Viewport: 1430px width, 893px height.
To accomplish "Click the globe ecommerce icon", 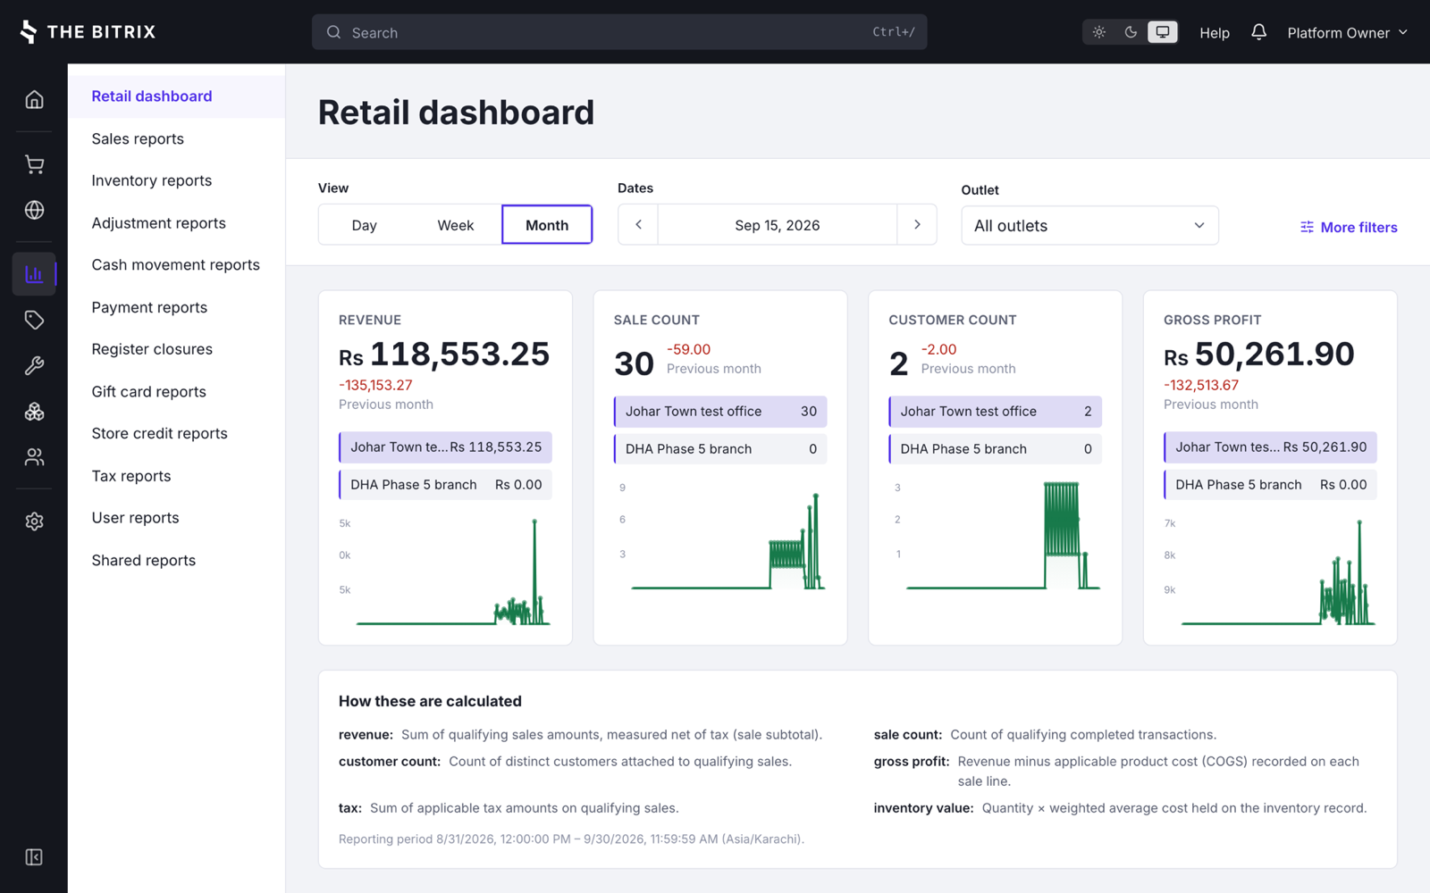I will (x=34, y=210).
